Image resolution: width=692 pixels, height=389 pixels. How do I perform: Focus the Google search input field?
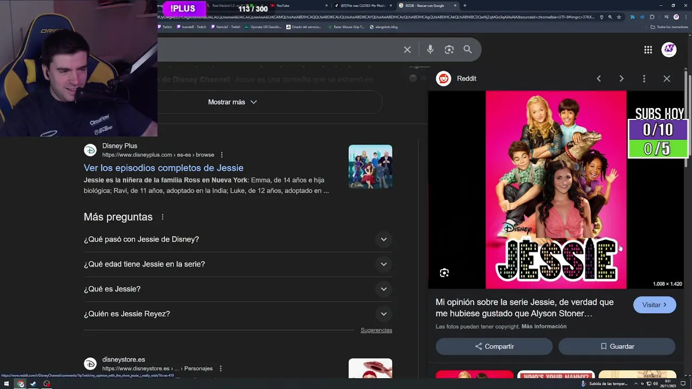(278, 50)
